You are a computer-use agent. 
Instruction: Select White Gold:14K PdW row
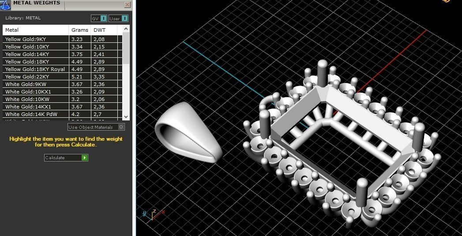[x=63, y=114]
